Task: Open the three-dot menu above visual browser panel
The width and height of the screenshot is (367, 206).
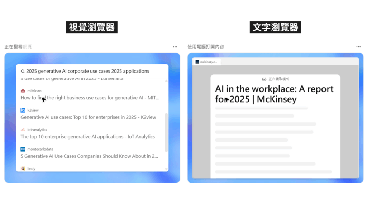Action: click(175, 47)
